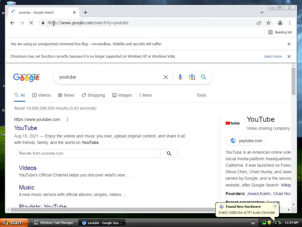Select the All results tab
Screen dimensions: 302x227
(20, 95)
